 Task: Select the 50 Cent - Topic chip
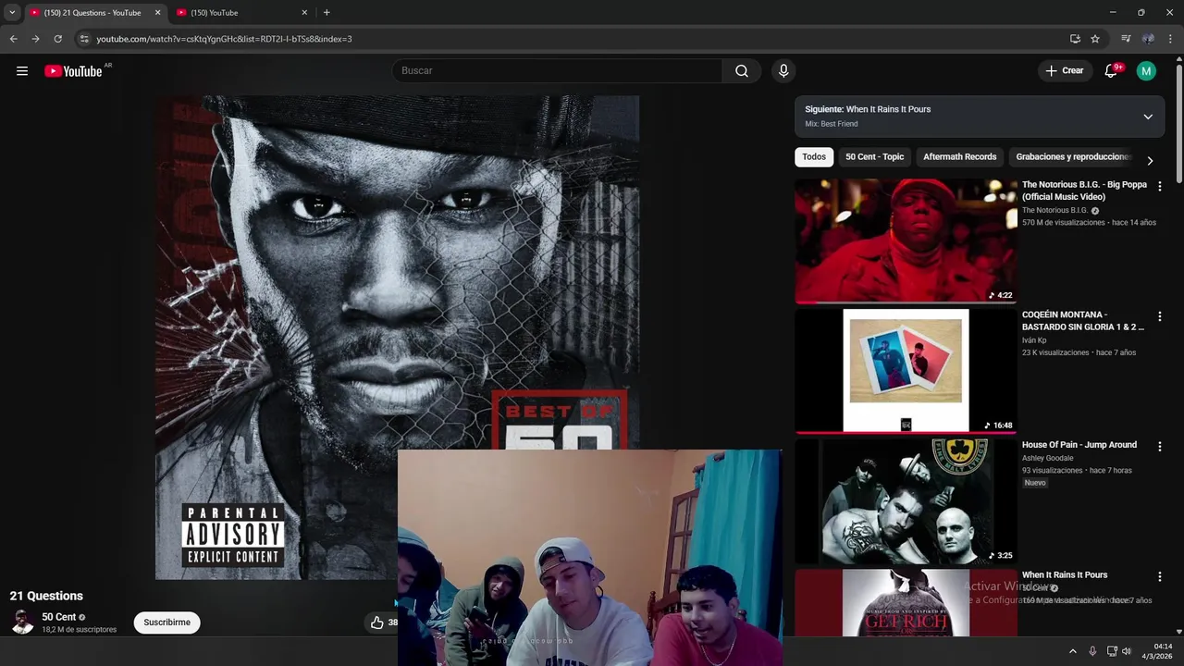tap(874, 157)
